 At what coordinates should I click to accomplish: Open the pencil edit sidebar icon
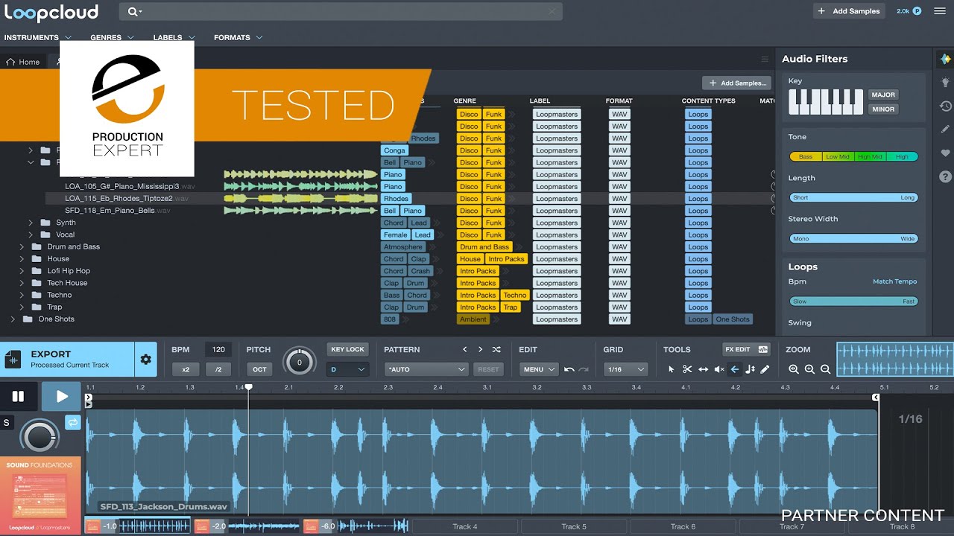pos(945,130)
